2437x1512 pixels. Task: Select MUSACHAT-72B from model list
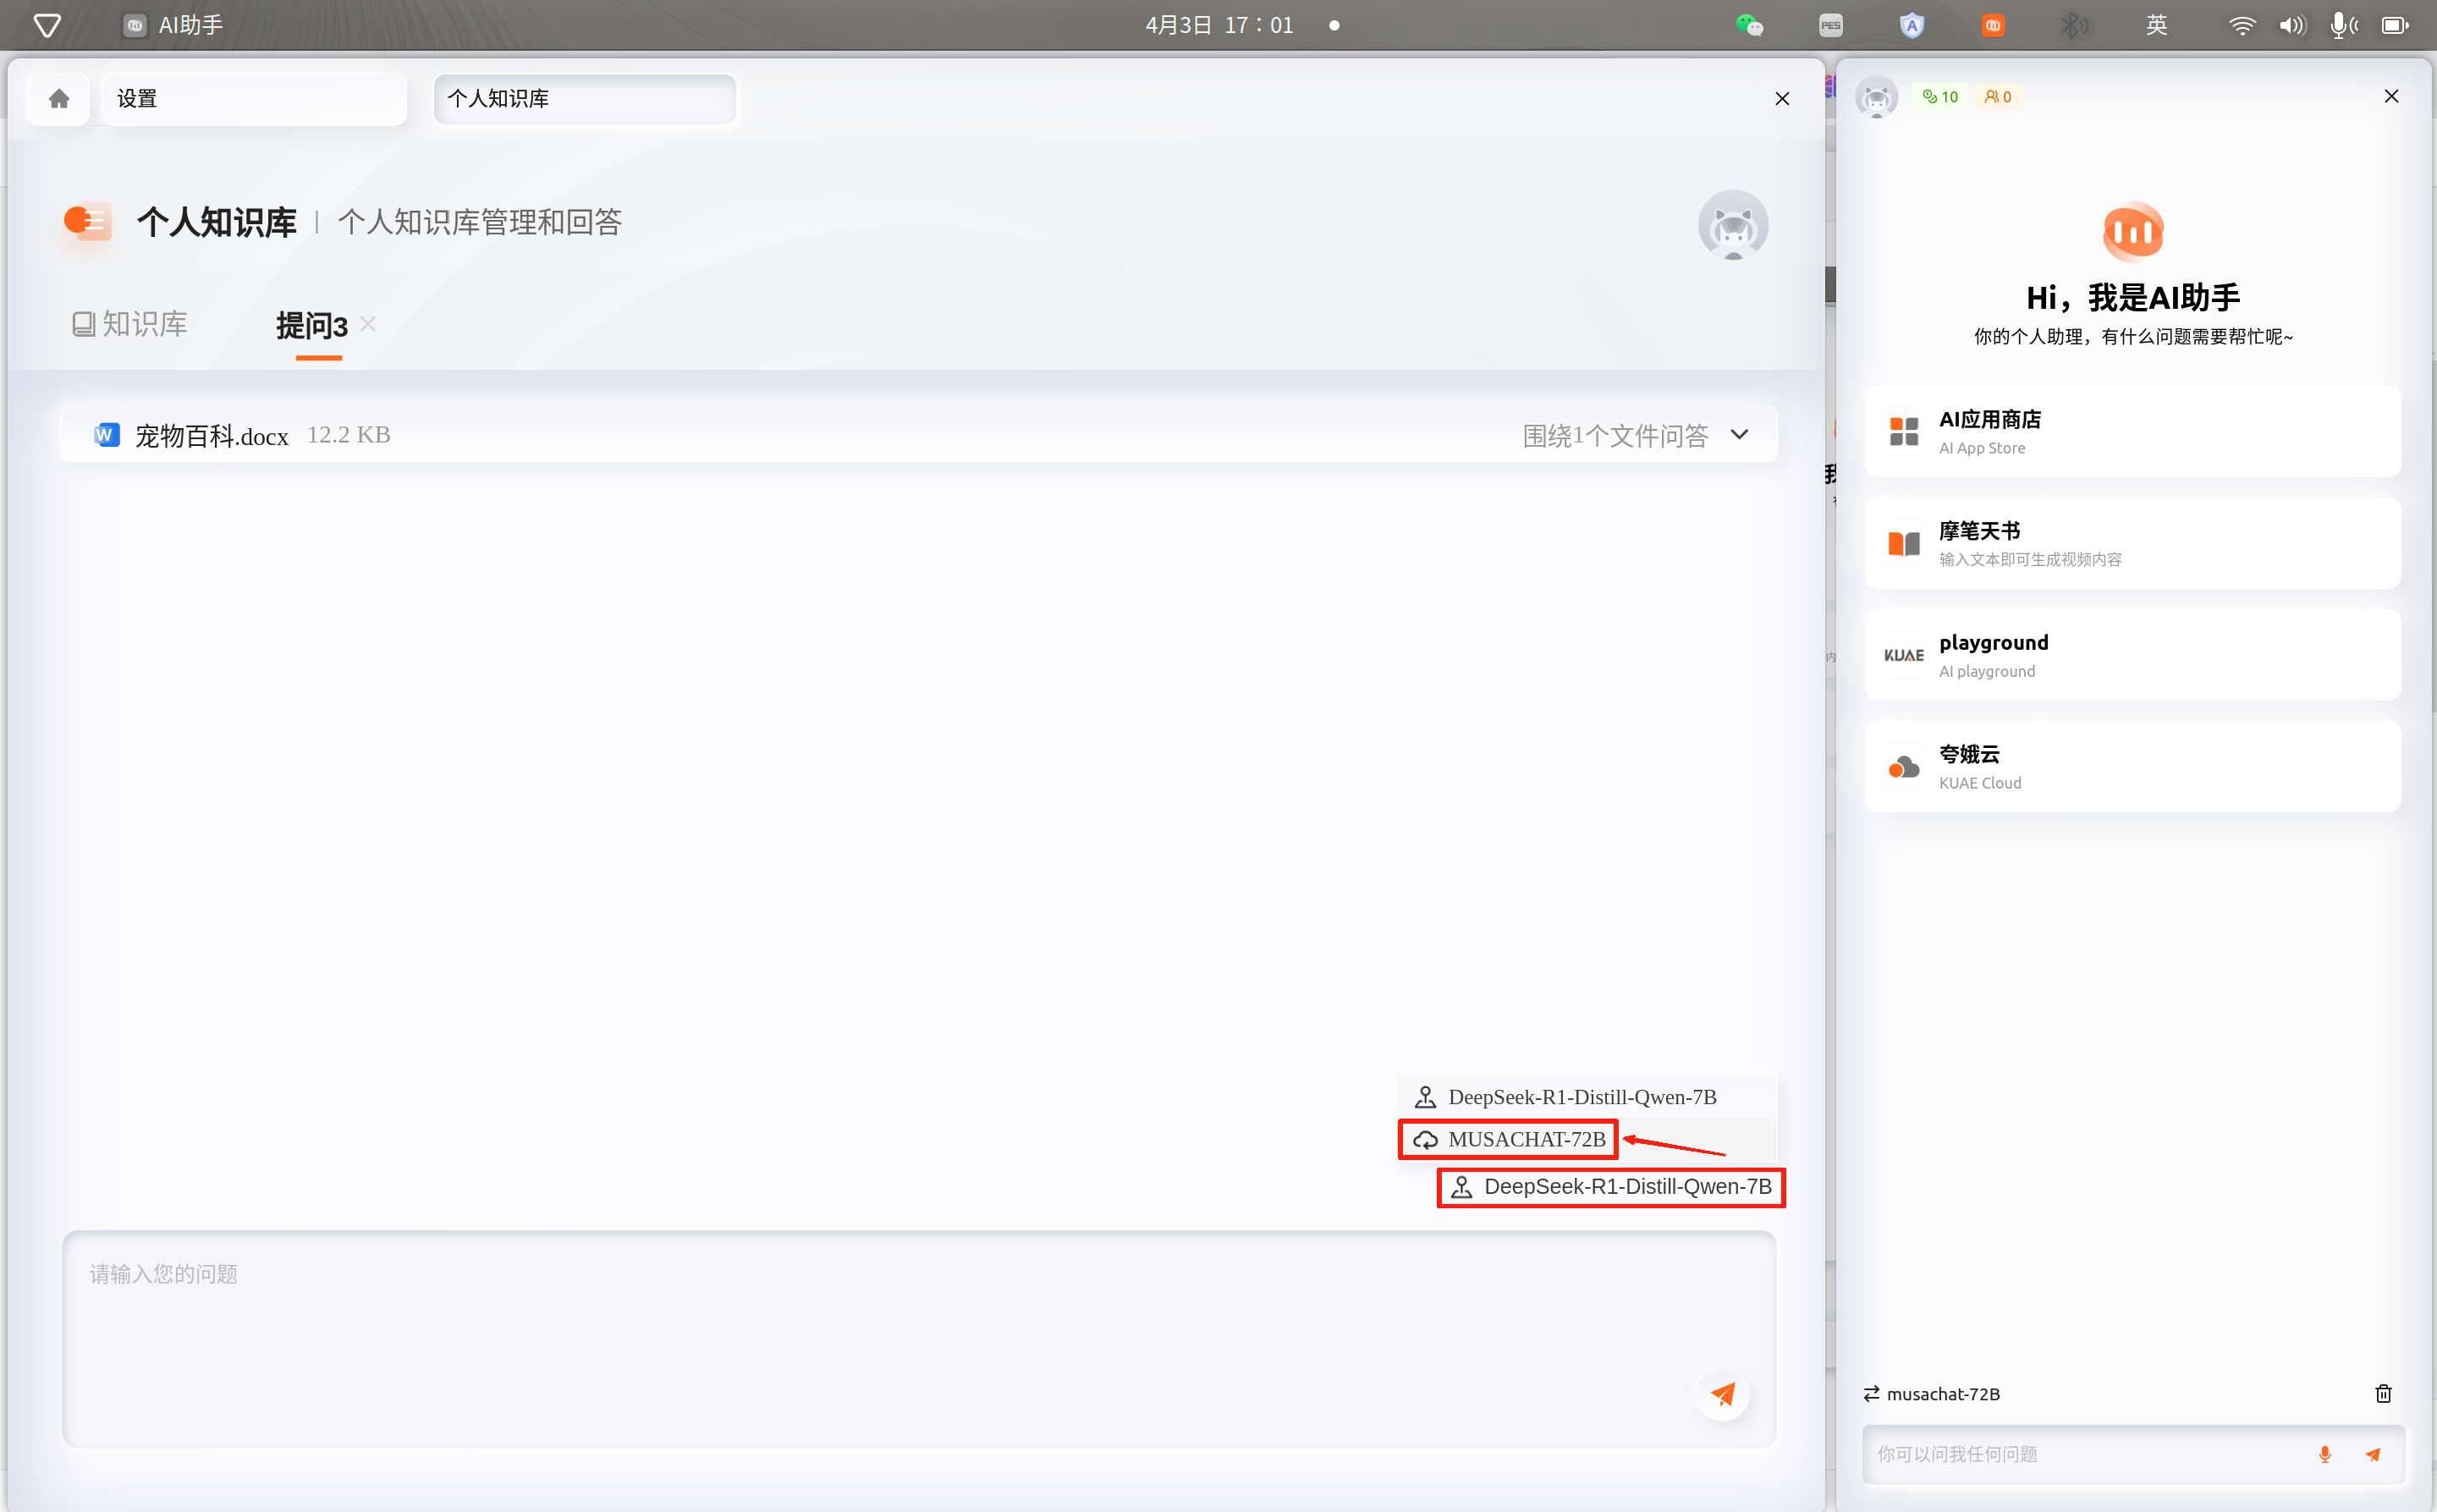pyautogui.click(x=1526, y=1139)
